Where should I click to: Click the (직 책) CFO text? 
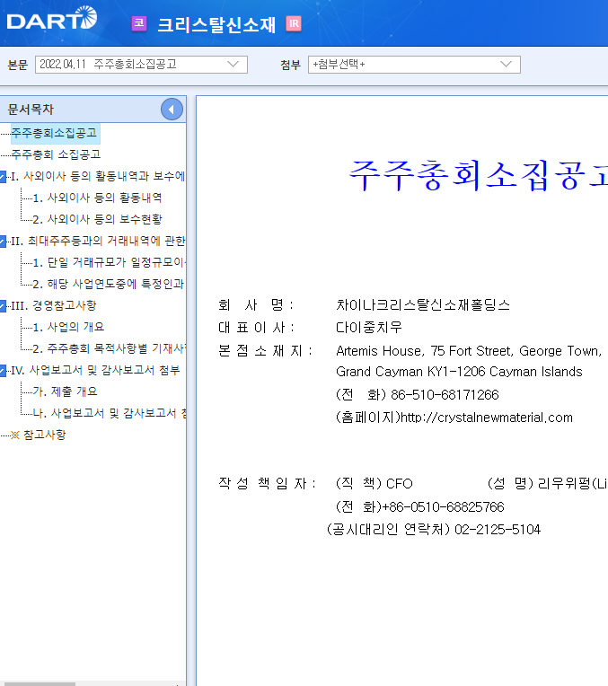click(x=374, y=483)
